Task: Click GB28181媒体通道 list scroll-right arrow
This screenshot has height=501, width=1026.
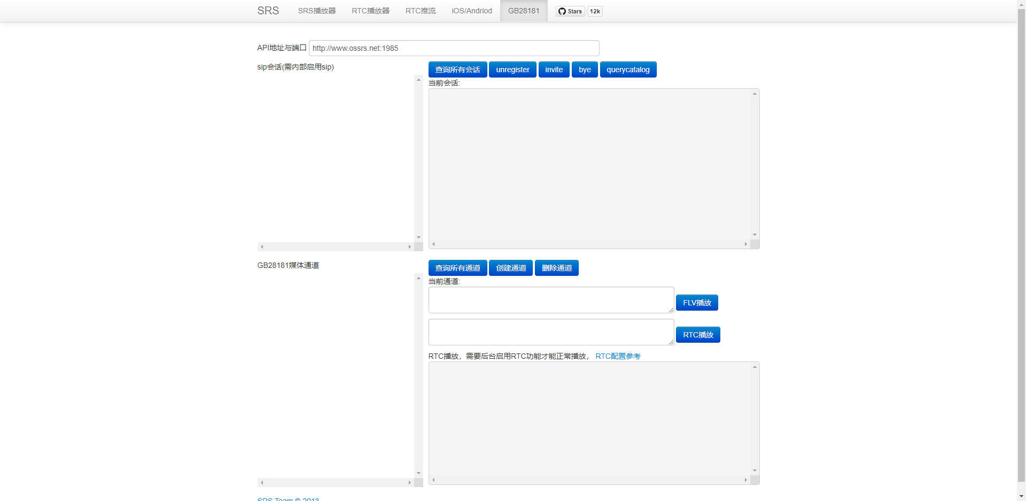Action: [410, 482]
